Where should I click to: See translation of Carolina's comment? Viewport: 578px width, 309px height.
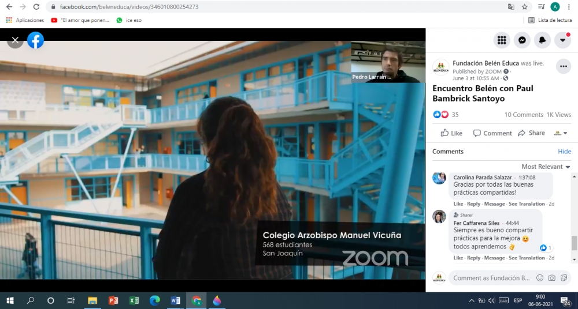click(x=527, y=204)
